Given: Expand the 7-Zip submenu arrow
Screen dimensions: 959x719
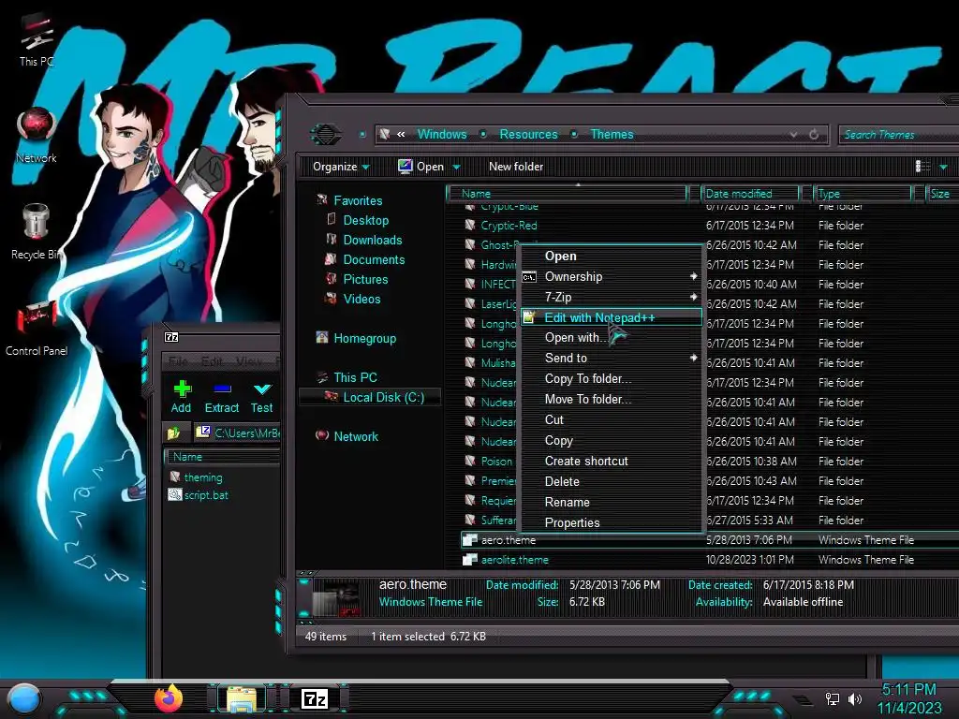Looking at the screenshot, I should click(694, 297).
